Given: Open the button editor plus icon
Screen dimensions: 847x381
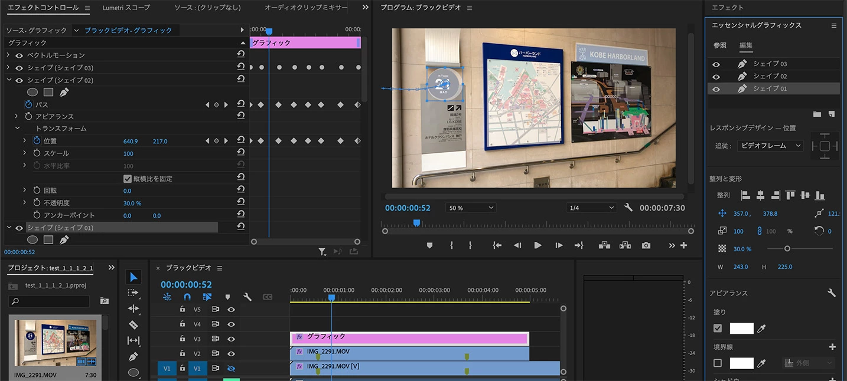Looking at the screenshot, I should (684, 245).
